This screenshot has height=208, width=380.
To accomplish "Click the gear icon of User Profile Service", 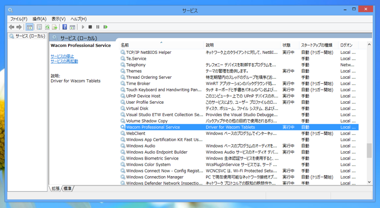I will pos(123,102).
